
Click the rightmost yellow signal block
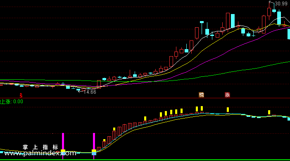pos(269,112)
